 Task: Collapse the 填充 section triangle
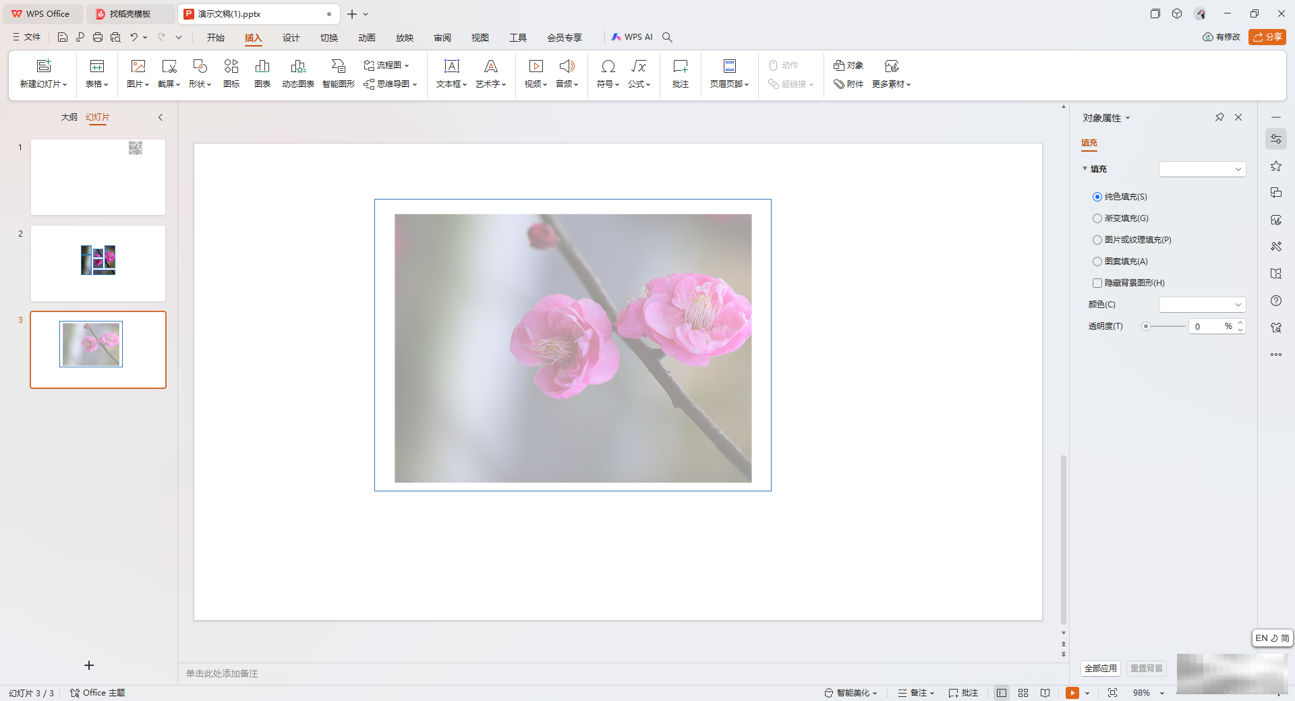[1085, 169]
